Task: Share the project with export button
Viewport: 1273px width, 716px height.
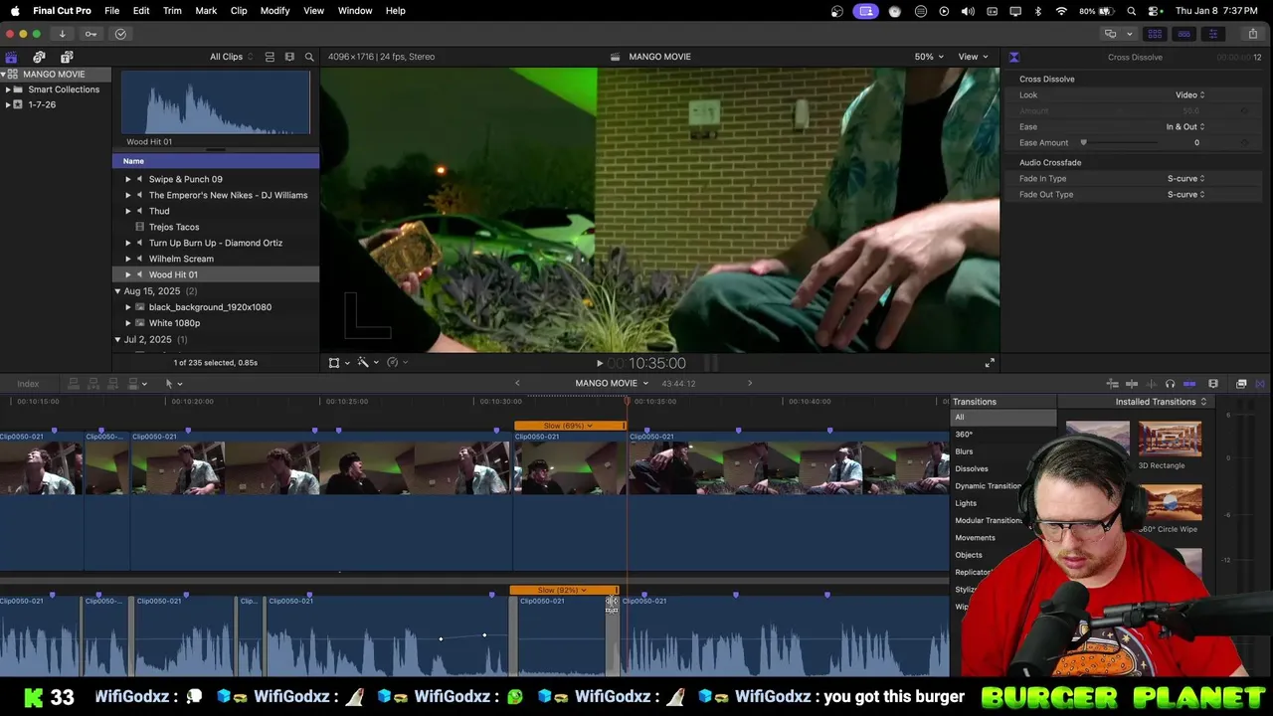Action: tap(1253, 34)
